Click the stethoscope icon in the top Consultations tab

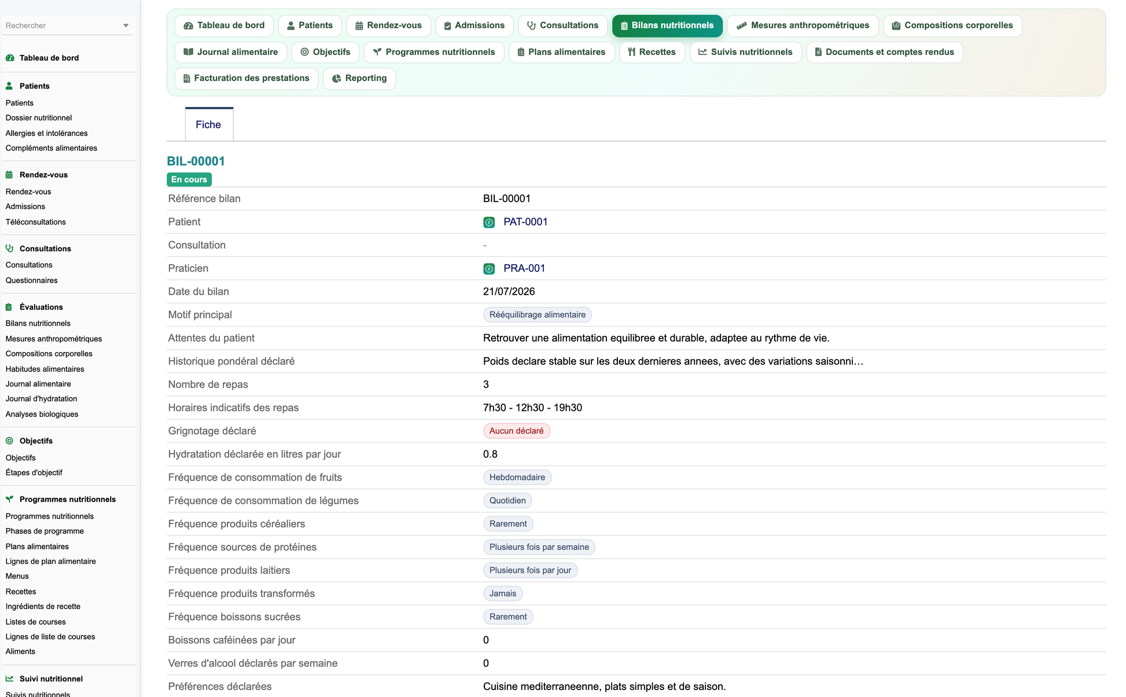pos(531,25)
